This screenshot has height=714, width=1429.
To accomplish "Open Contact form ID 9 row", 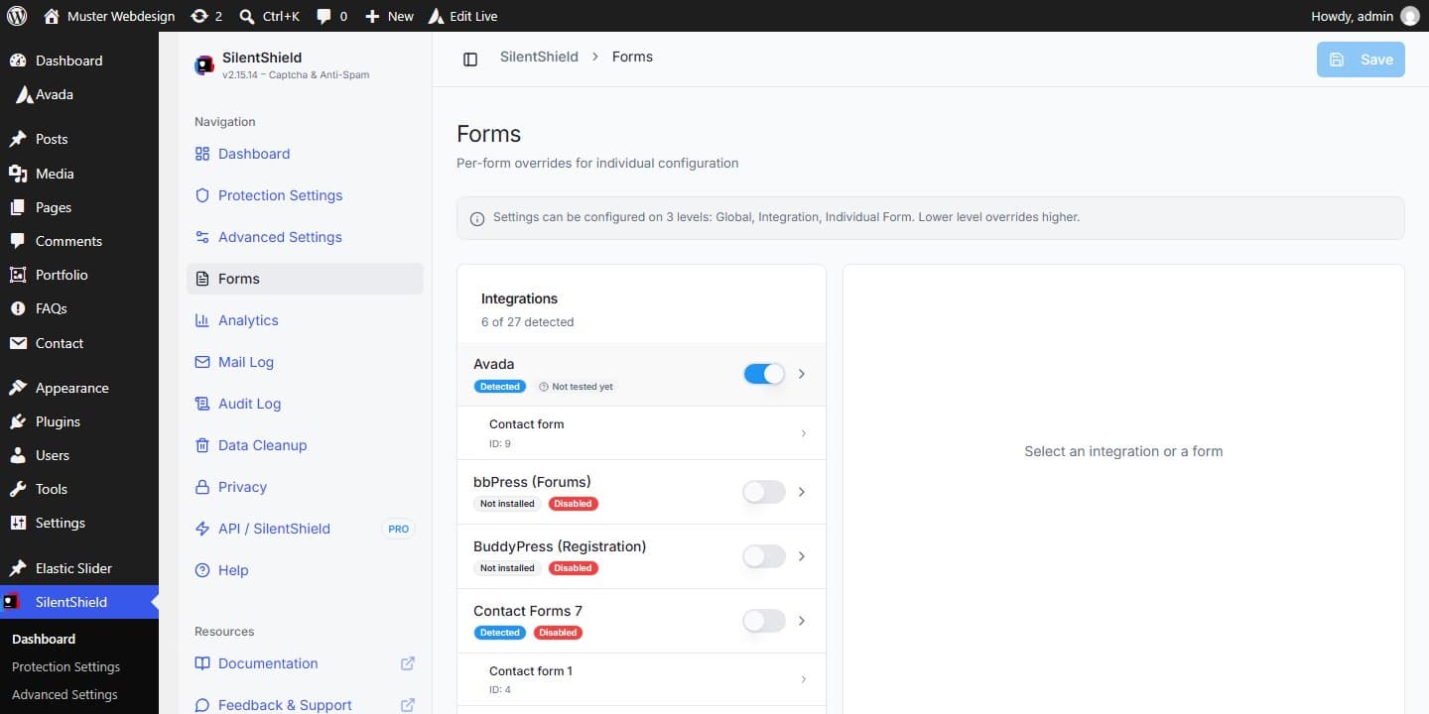I will (641, 433).
